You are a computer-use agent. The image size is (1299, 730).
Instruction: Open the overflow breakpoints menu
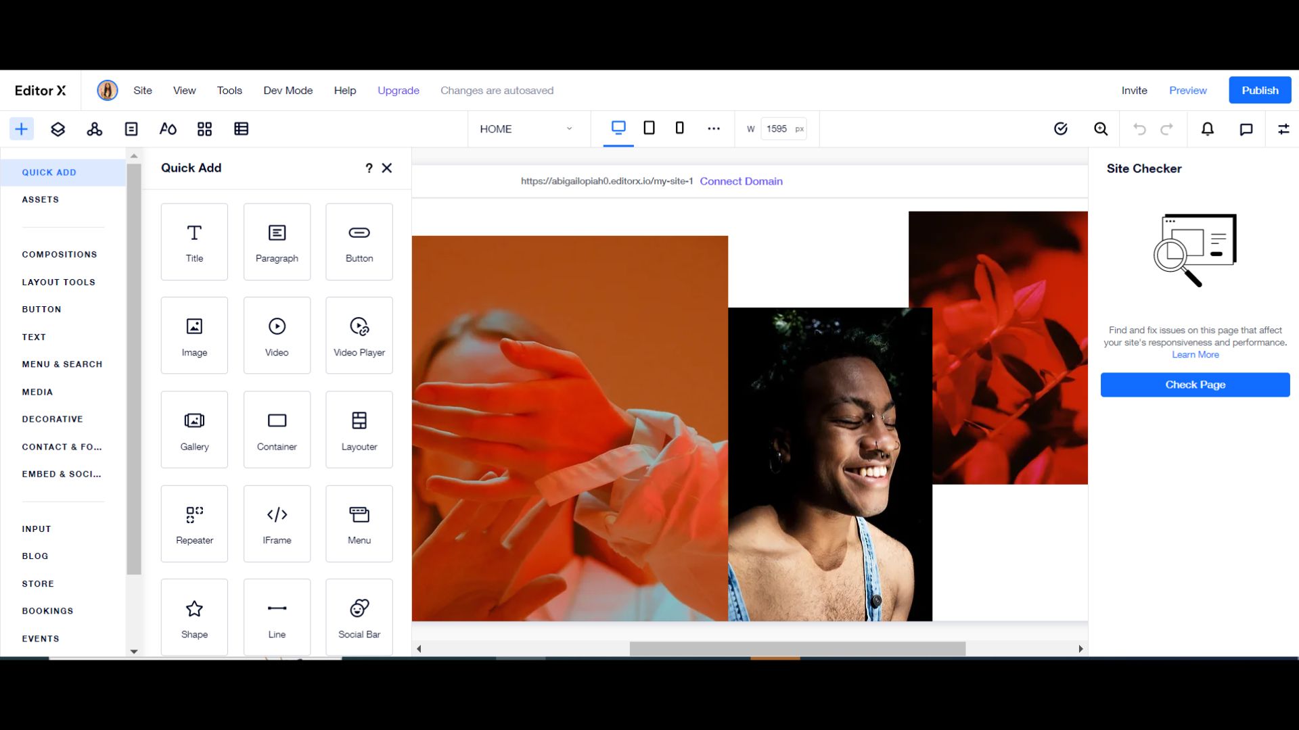point(713,128)
